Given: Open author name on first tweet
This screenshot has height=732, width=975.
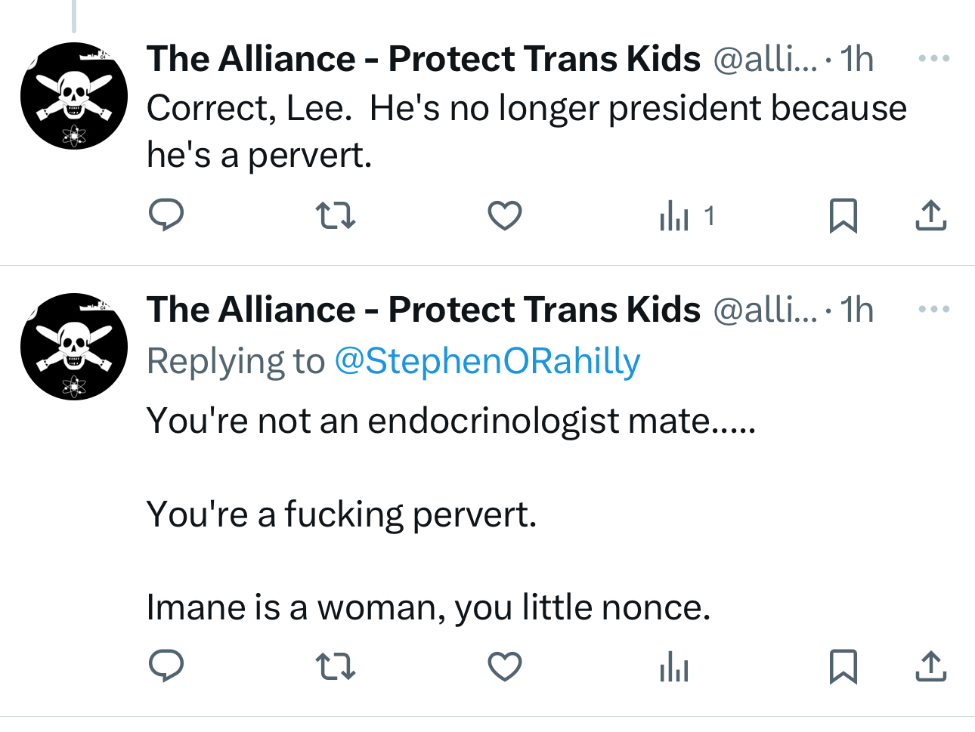Looking at the screenshot, I should click(423, 59).
